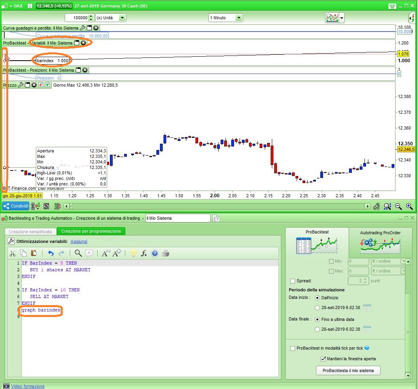Maximize the ProBacktest Variabili panel
Screen dimensions: 418x389
[x=77, y=43]
